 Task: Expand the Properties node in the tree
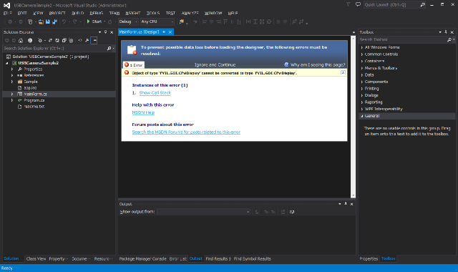(12, 69)
